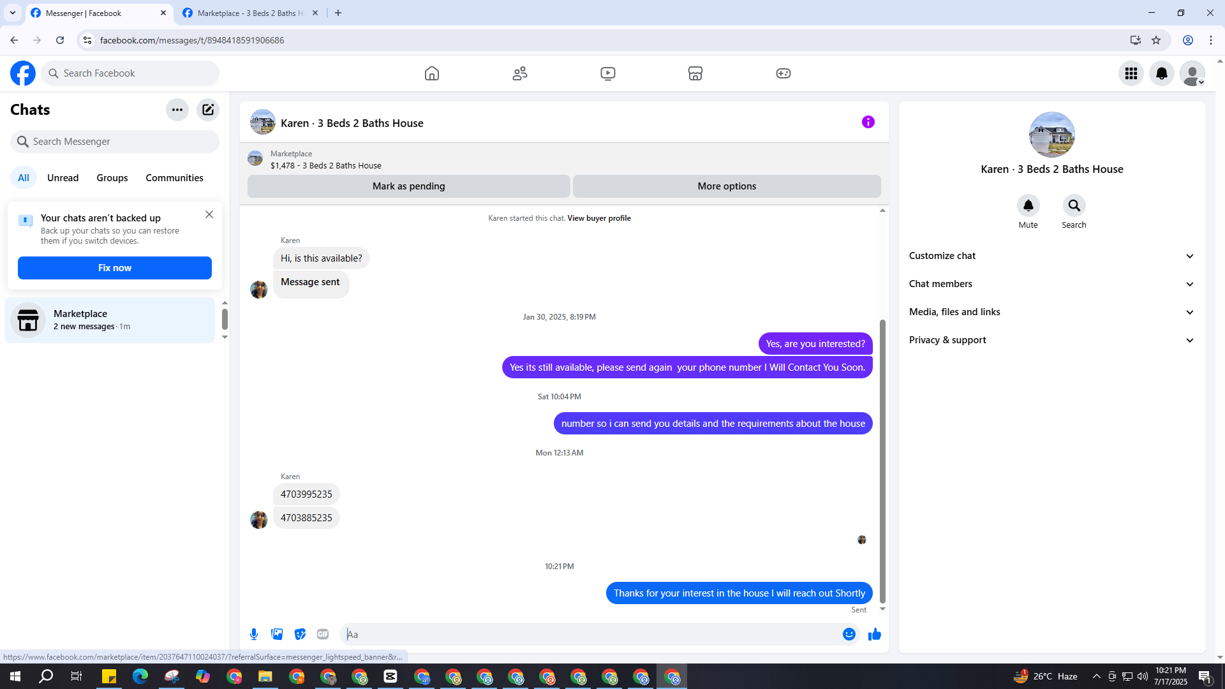Open Windows taskbar search
1225x689 pixels.
pyautogui.click(x=46, y=676)
